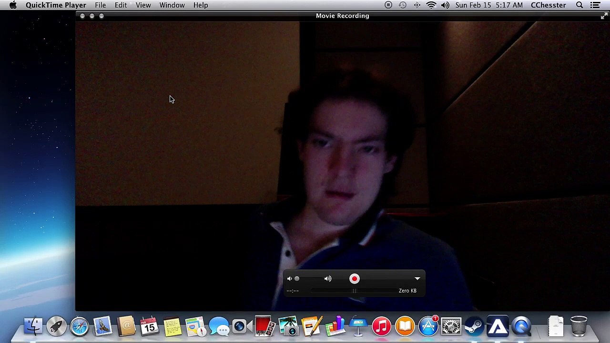Start recording with the red record button
610x343 pixels.
coord(354,279)
